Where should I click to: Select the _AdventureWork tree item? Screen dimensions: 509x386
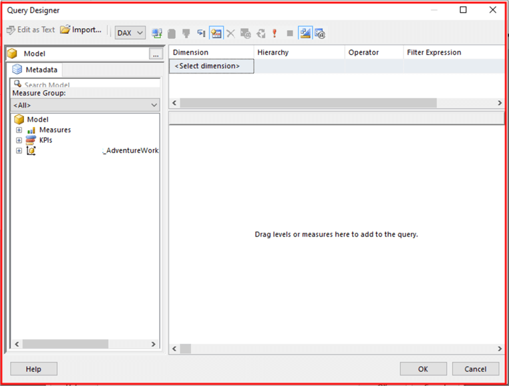tap(130, 151)
